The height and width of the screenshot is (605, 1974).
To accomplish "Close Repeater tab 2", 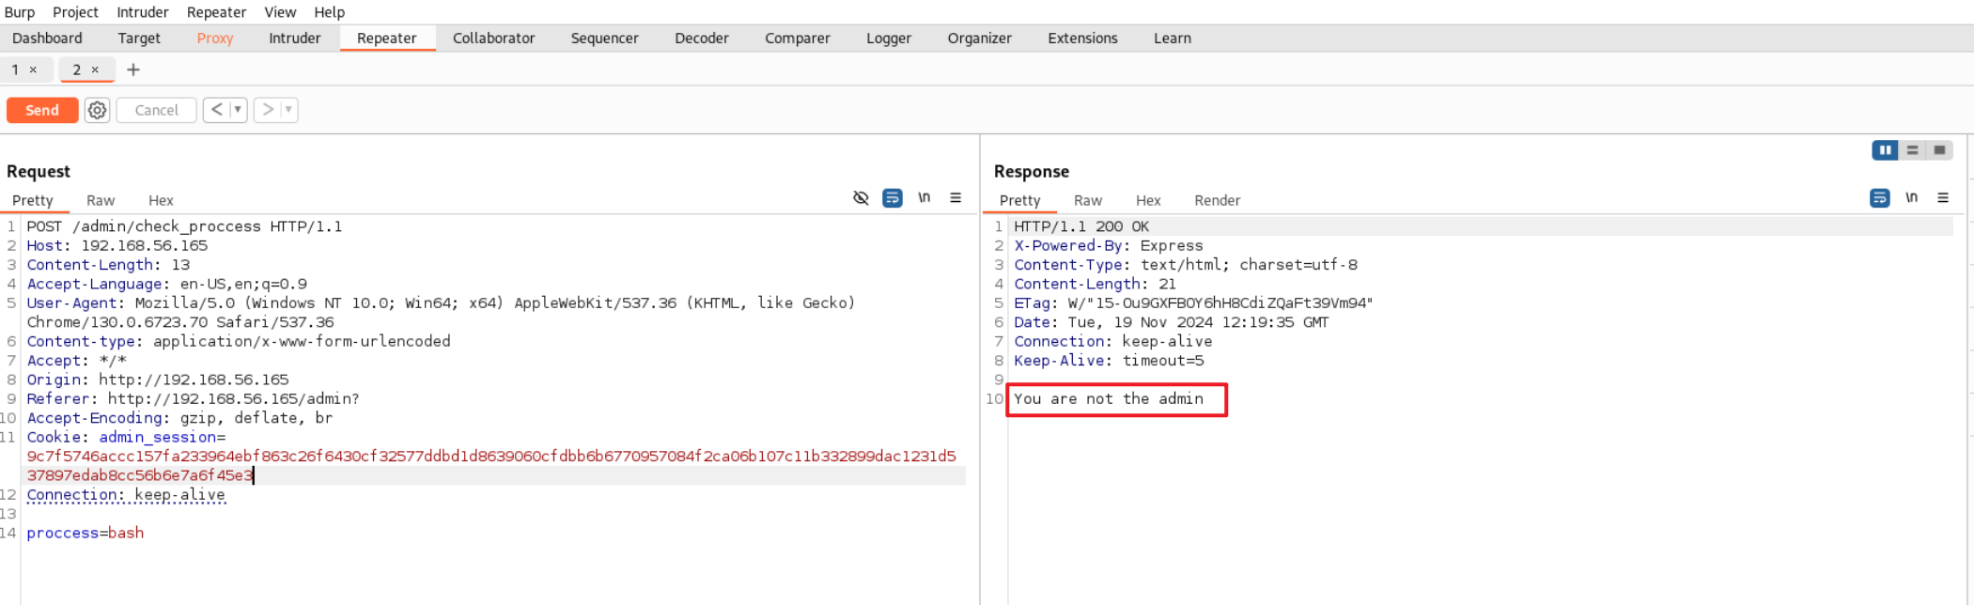I will tap(95, 70).
